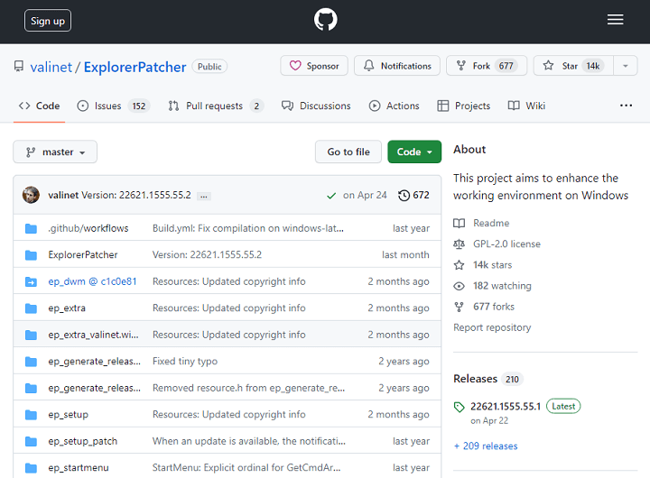Viewport: 650px width, 478px height.
Task: Open the ExplorerPatcher repository link
Action: [135, 67]
